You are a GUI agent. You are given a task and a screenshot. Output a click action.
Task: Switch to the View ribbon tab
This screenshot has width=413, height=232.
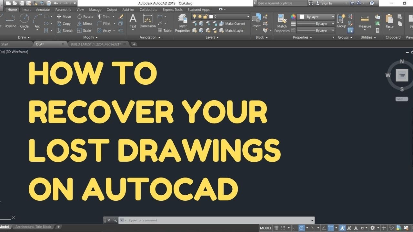coord(80,10)
